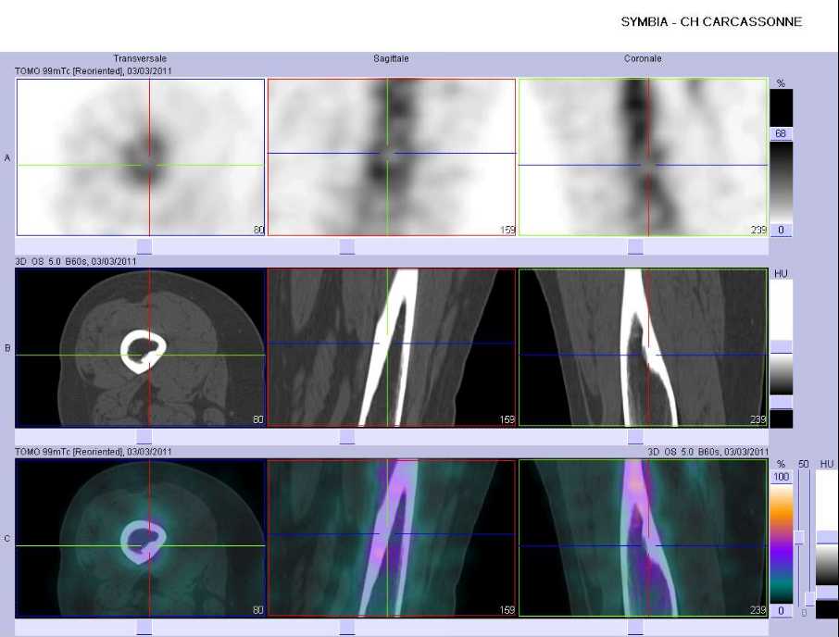Click slice slider handle under row B transversal CT
This screenshot has width=839, height=637.
tap(144, 437)
